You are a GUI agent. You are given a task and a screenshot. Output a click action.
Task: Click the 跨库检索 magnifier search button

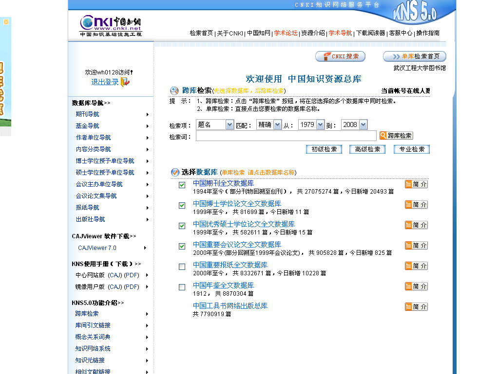pos(396,135)
